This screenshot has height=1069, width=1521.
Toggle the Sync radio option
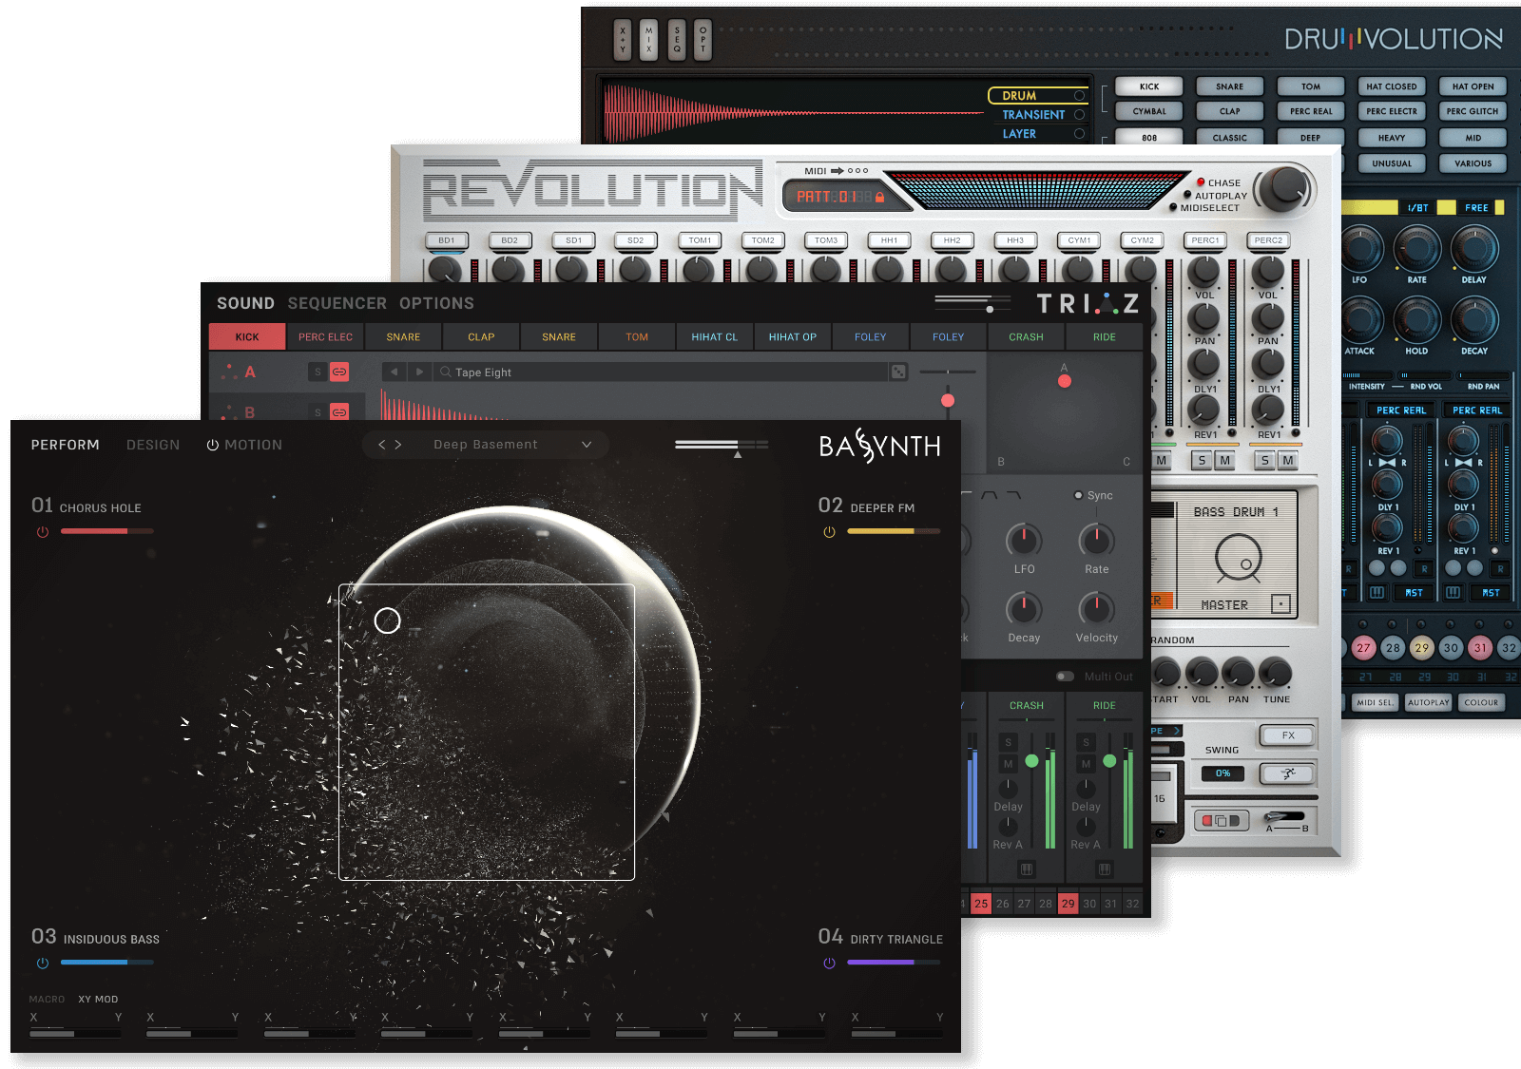[1078, 495]
